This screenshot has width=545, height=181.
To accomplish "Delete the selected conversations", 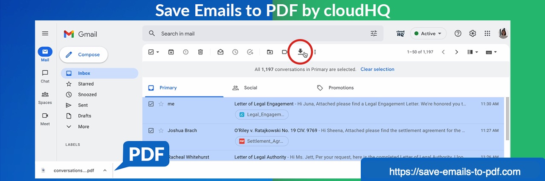I will (200, 52).
